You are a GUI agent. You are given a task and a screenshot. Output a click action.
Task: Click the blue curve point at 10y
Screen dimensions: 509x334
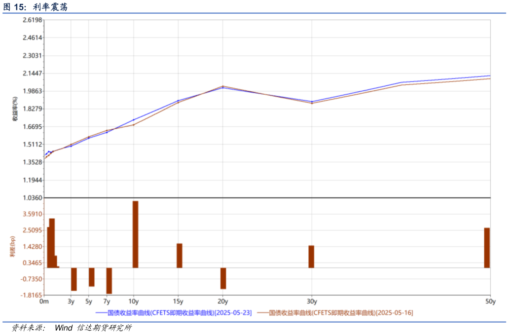pyautogui.click(x=134, y=120)
